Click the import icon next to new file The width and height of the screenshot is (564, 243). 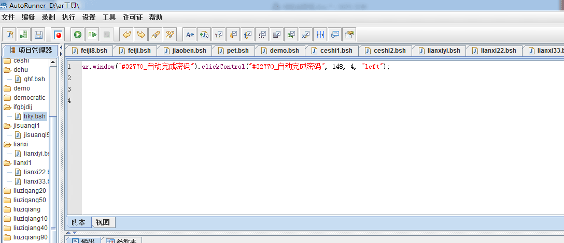[x=24, y=35]
